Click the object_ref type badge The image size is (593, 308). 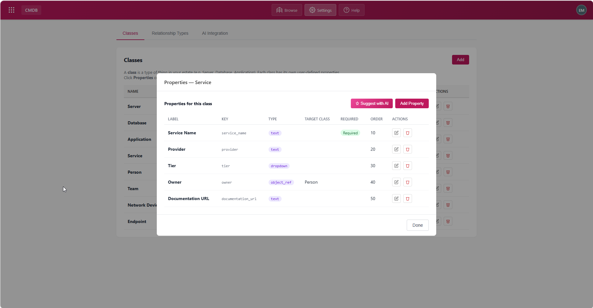pyautogui.click(x=281, y=182)
